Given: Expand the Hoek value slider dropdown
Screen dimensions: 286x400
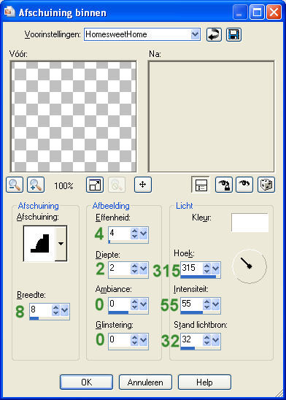Looking at the screenshot, I should (x=216, y=269).
